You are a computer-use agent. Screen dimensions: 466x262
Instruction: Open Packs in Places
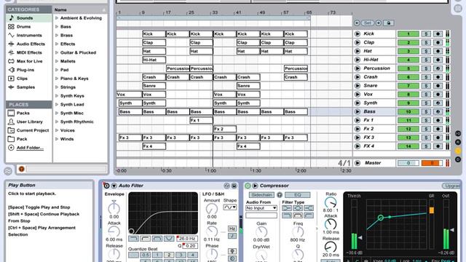tap(23, 113)
